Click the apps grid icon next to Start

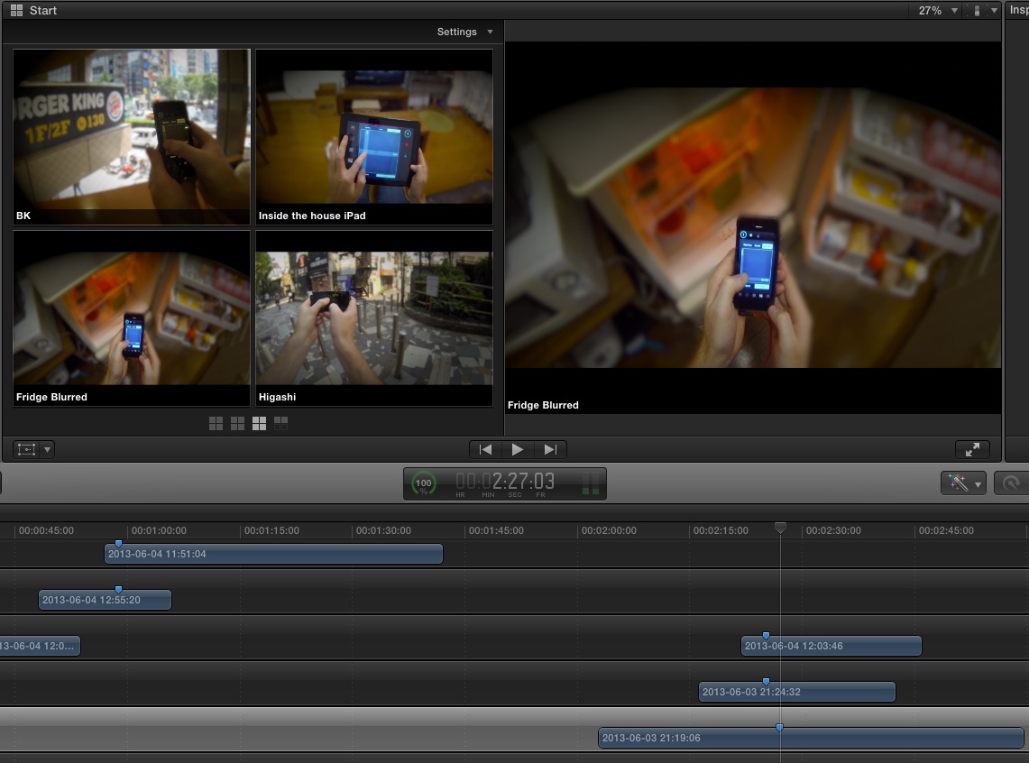pyautogui.click(x=14, y=10)
